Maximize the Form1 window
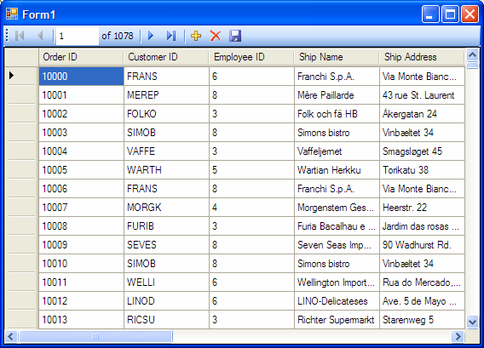Image resolution: width=484 pixels, height=348 pixels. point(450,14)
